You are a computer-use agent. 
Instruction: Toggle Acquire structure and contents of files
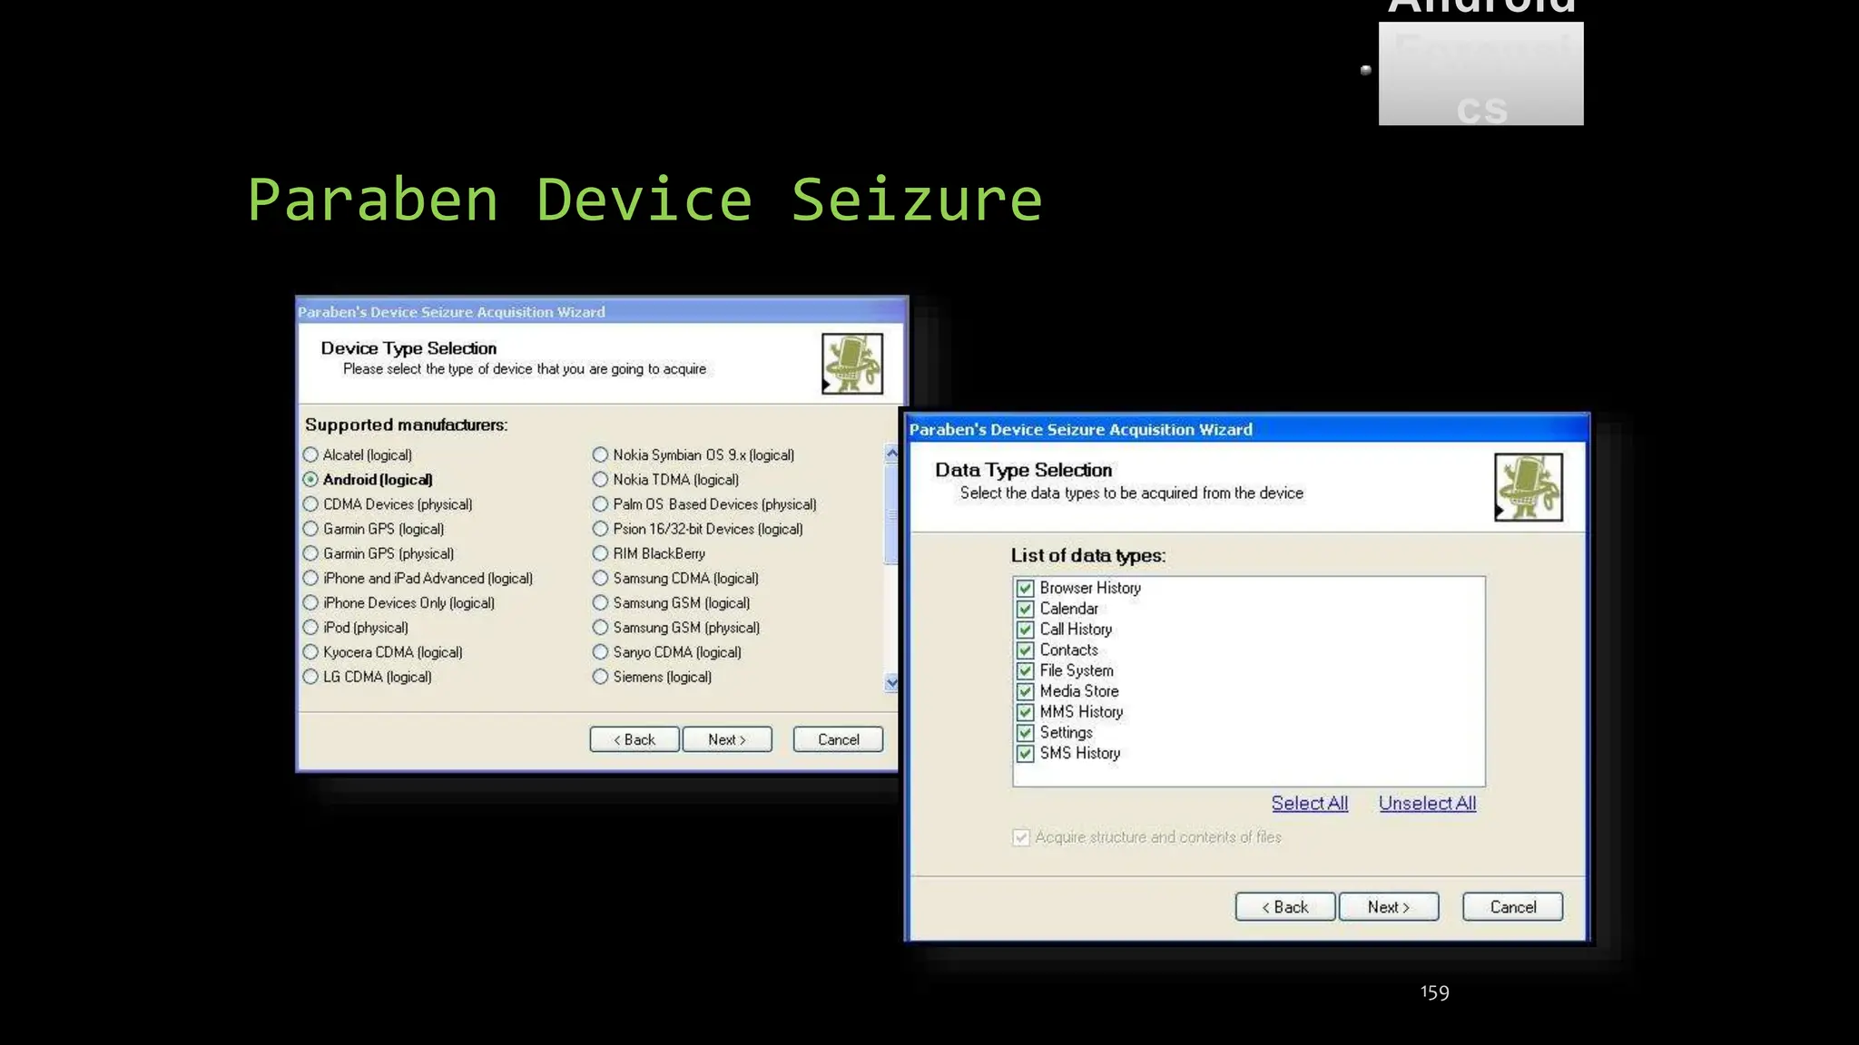pos(1021,838)
